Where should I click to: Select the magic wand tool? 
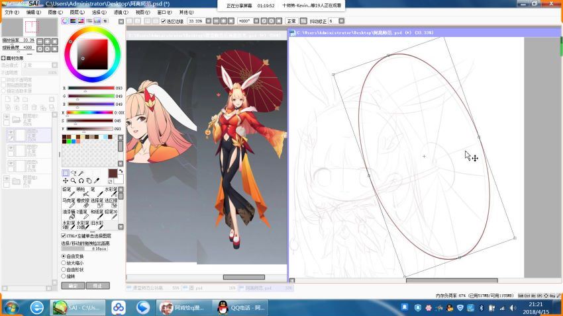81,173
